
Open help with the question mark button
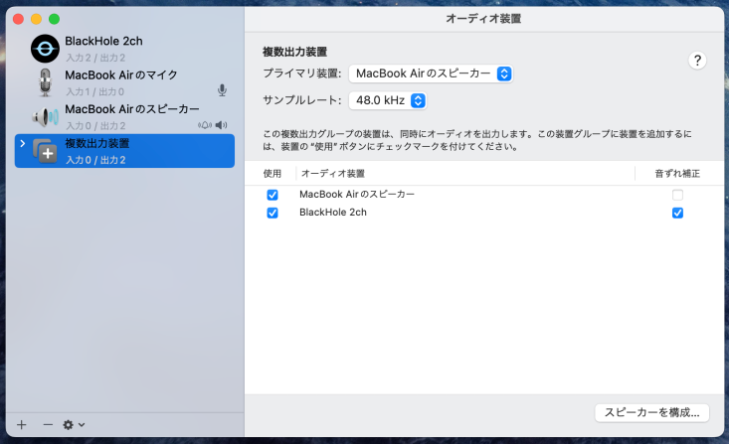(x=697, y=61)
